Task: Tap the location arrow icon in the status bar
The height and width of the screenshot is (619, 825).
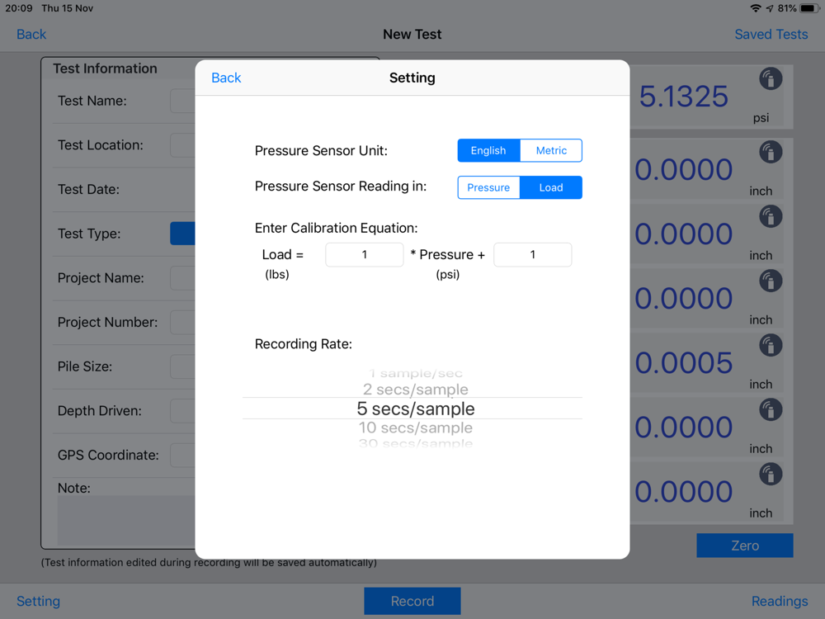Action: (x=770, y=8)
